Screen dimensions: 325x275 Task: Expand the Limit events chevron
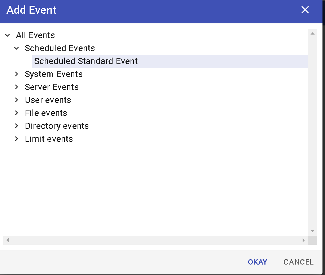pos(17,139)
